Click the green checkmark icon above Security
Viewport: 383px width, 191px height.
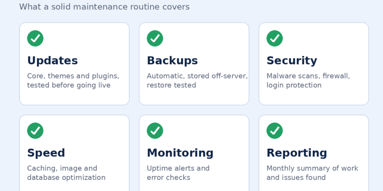(275, 38)
